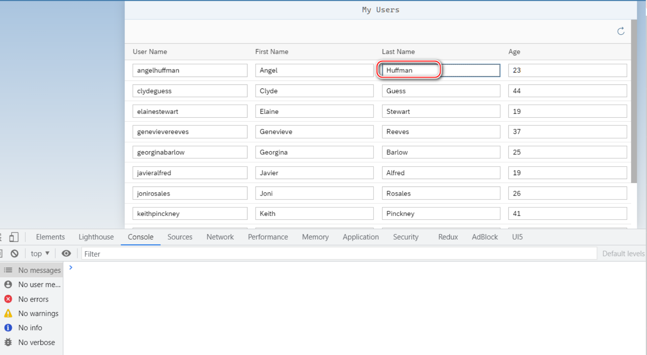
Task: Click the No user messages person icon
Action: click(x=8, y=284)
